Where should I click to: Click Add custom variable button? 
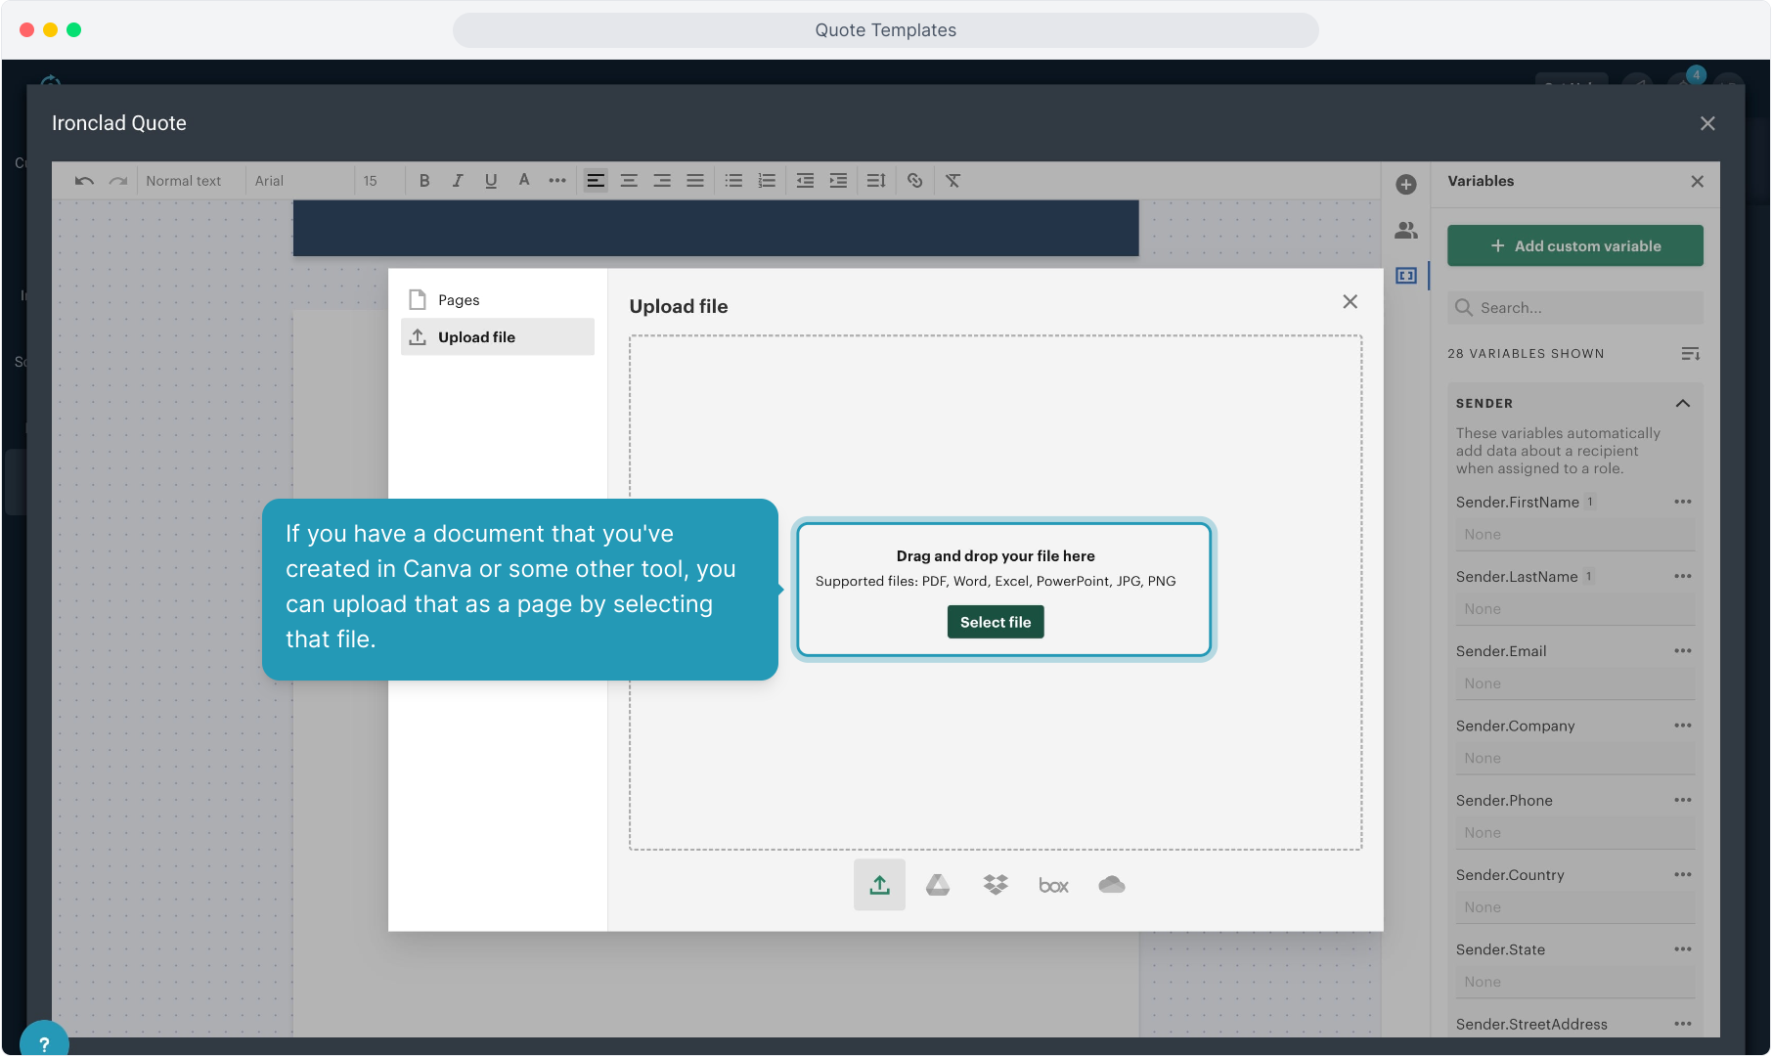[1575, 246]
